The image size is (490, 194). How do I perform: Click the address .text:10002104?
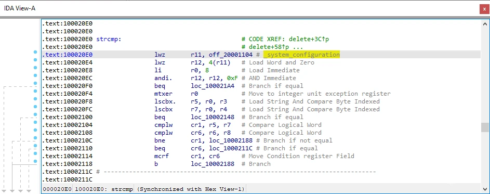(x=67, y=125)
